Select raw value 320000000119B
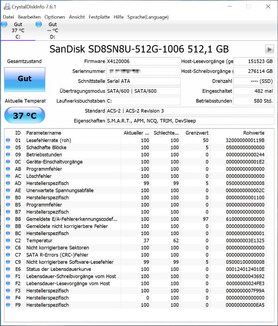 (x=245, y=140)
